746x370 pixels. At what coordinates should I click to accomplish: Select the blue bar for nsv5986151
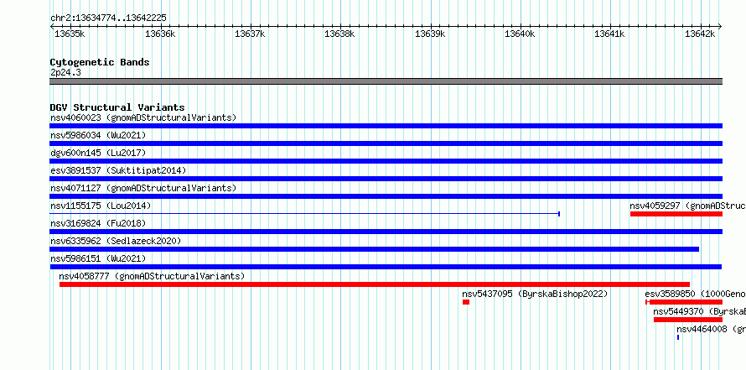(x=386, y=267)
